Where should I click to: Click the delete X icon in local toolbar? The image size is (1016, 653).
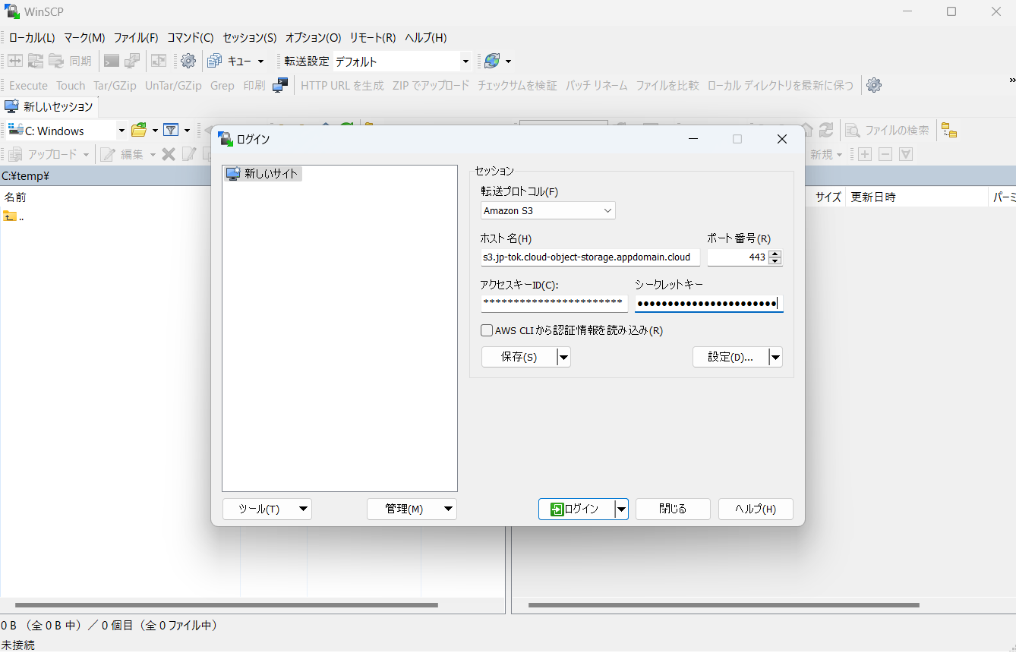(x=169, y=154)
